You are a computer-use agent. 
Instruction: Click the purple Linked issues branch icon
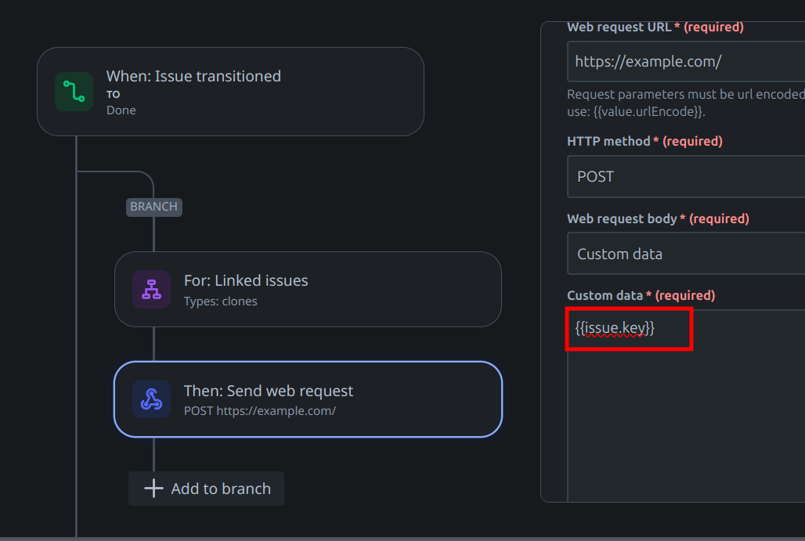[151, 290]
